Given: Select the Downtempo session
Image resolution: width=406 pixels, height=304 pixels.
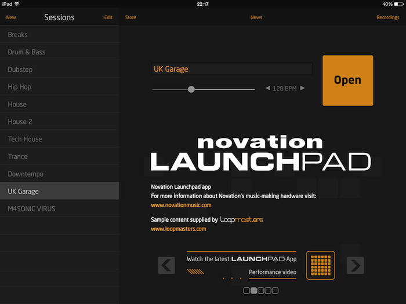Looking at the screenshot, I should (60, 174).
